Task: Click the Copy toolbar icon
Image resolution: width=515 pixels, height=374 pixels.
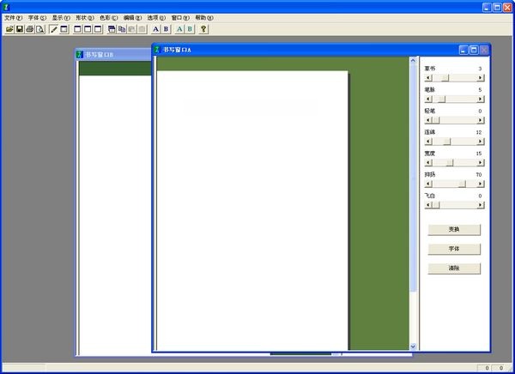Action: coord(122,29)
